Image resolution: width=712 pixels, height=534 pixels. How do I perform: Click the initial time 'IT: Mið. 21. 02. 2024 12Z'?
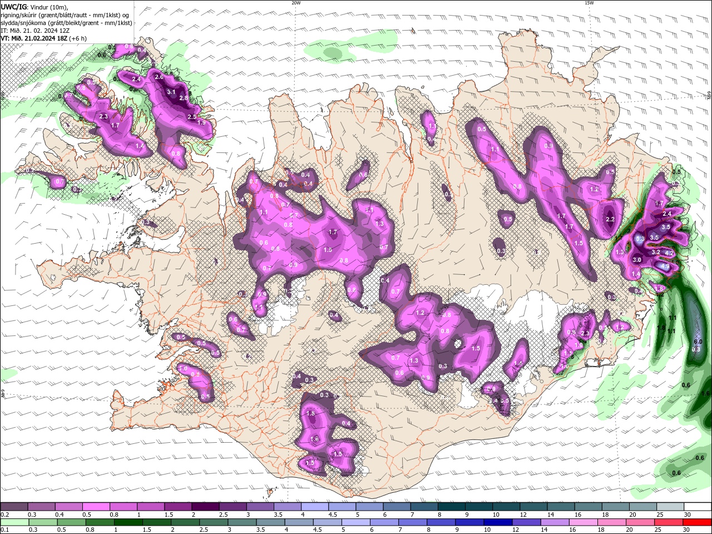[35, 31]
